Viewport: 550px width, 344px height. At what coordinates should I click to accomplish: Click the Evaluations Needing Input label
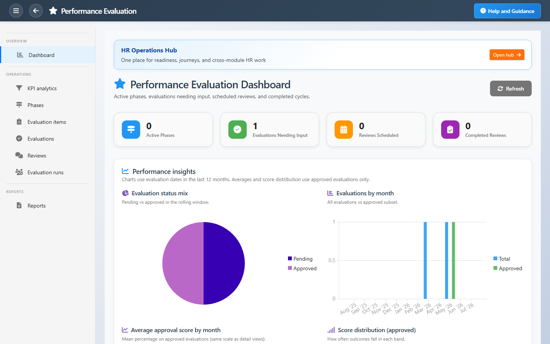tap(280, 135)
